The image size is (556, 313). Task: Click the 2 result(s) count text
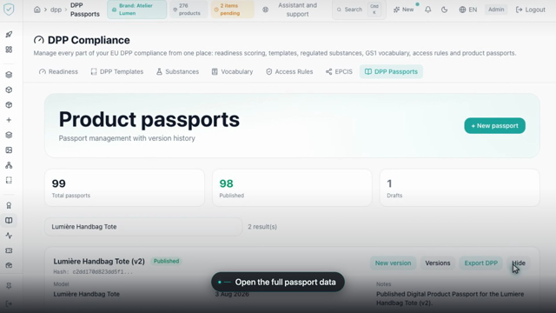[262, 227]
